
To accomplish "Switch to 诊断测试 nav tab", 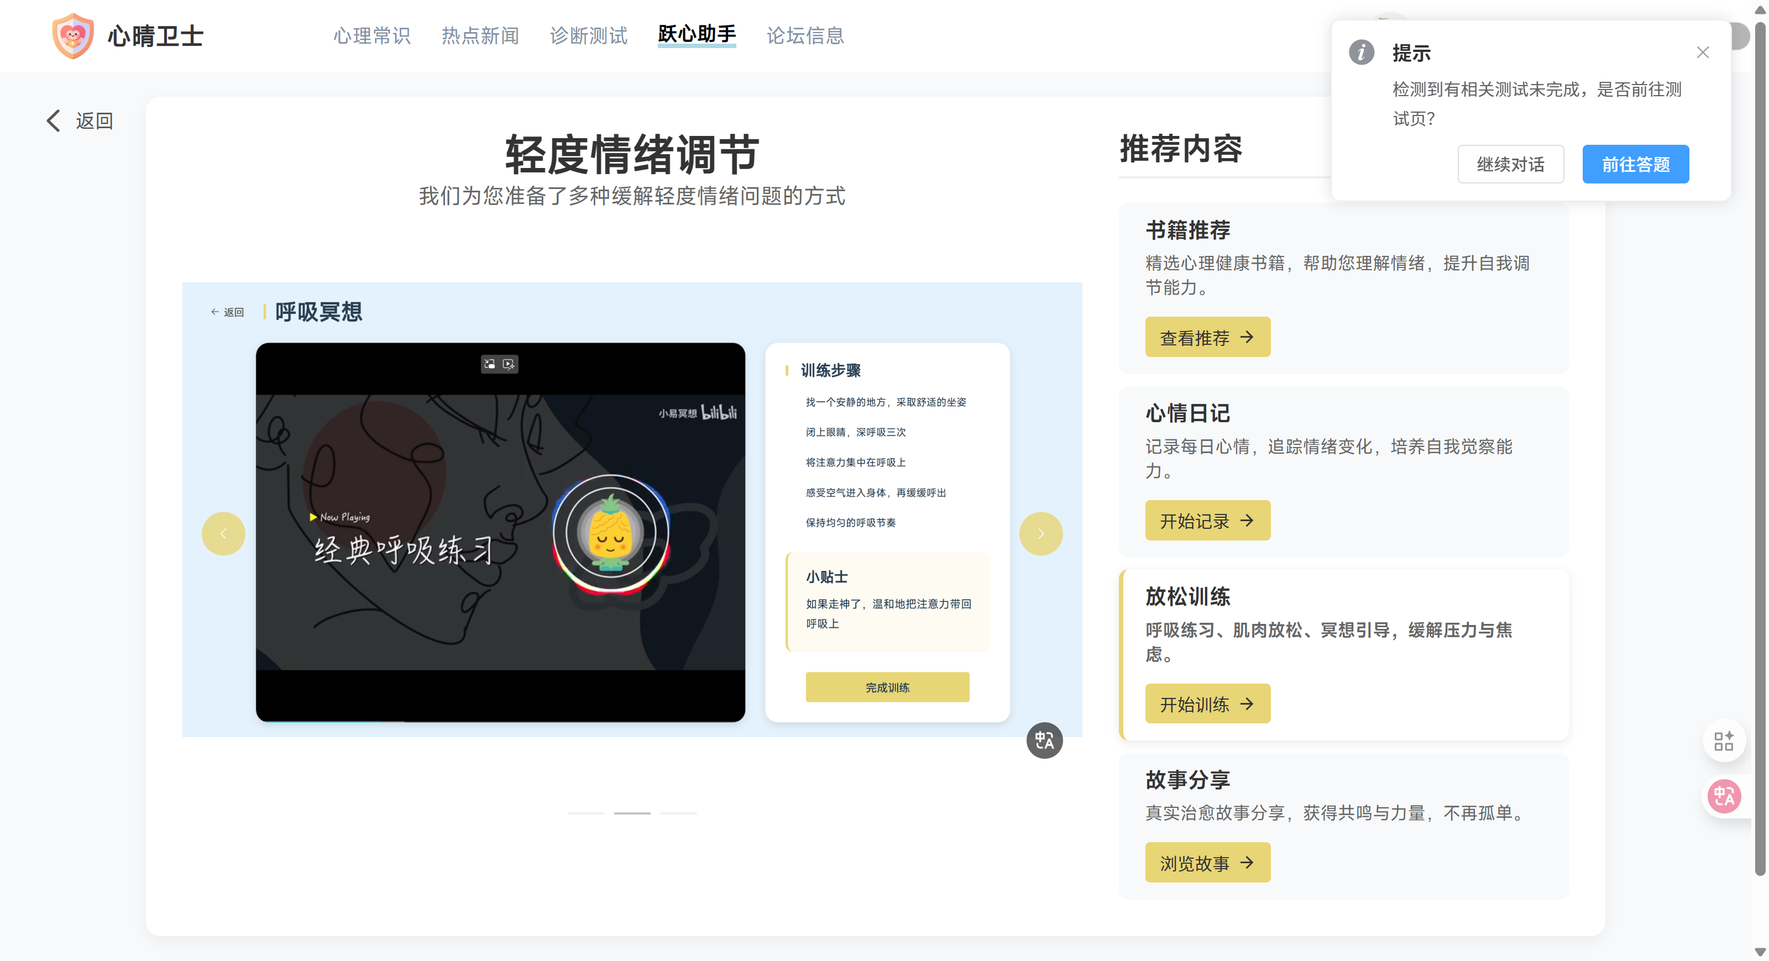I will coord(589,36).
